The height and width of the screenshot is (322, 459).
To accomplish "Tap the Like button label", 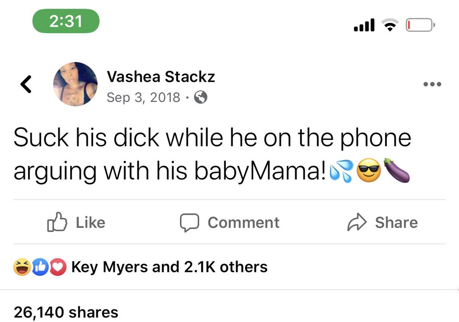I will tap(90, 222).
